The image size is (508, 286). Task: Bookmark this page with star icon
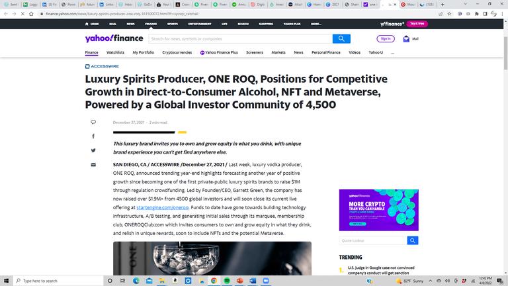pos(449,14)
